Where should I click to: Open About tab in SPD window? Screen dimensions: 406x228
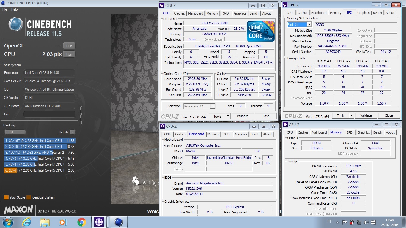coord(390,13)
